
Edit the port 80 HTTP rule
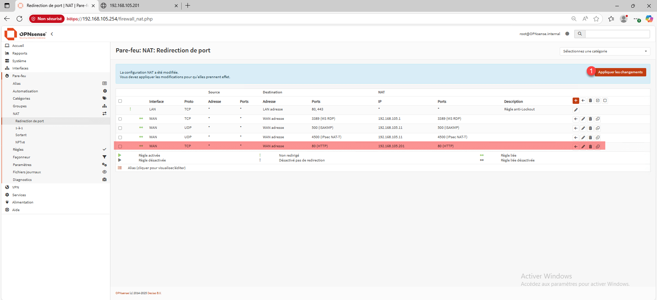point(583,147)
